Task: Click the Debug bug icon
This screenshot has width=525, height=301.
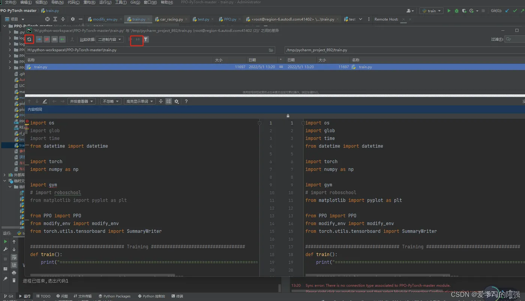Action: (x=457, y=11)
